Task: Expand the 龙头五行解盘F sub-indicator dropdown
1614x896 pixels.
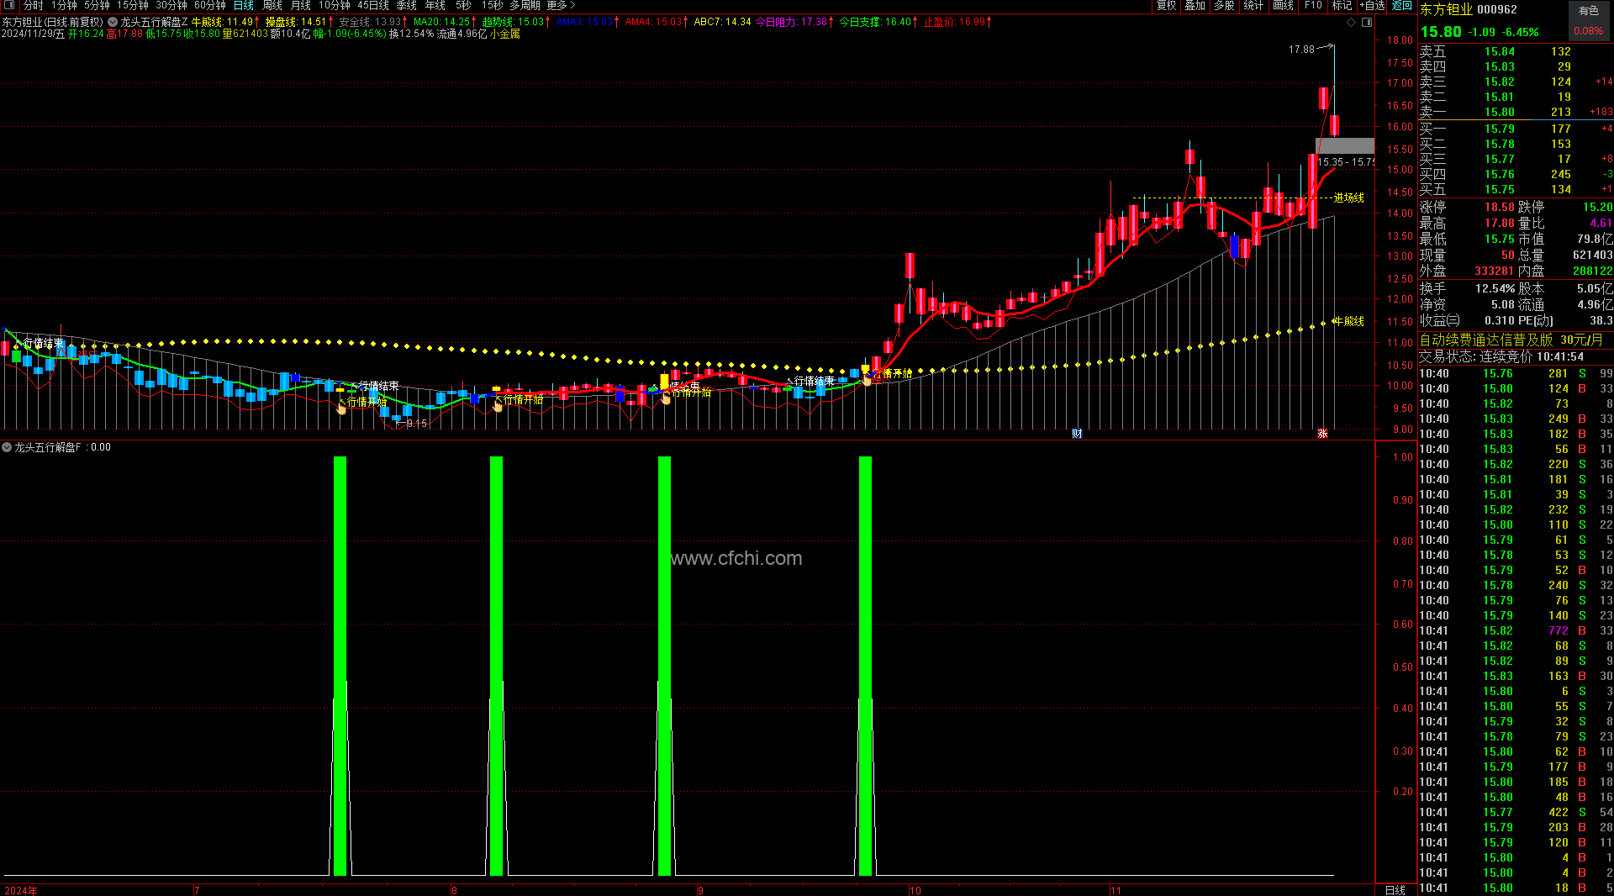Action: pyautogui.click(x=7, y=447)
